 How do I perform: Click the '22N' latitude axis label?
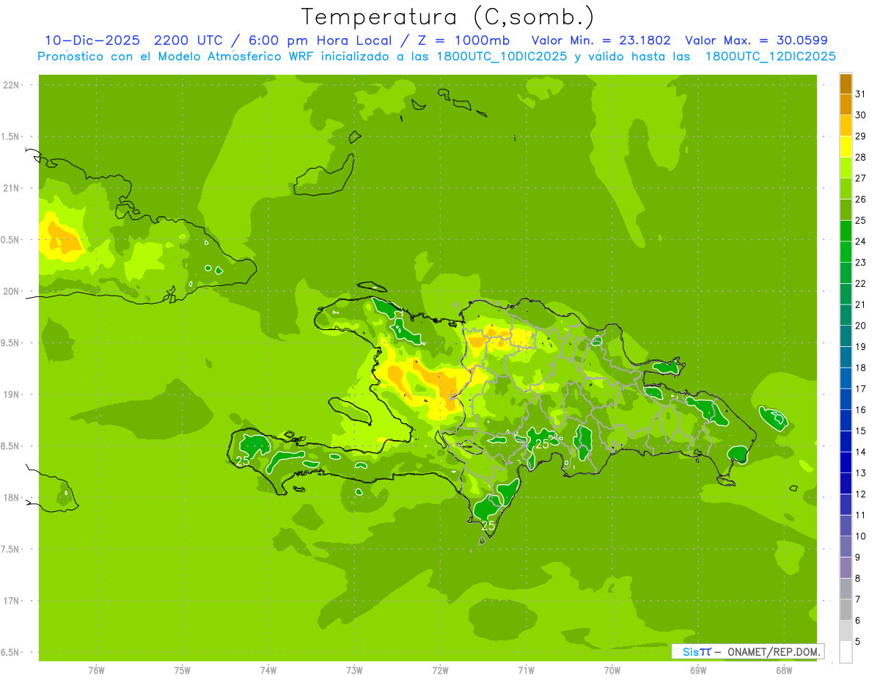pos(11,85)
